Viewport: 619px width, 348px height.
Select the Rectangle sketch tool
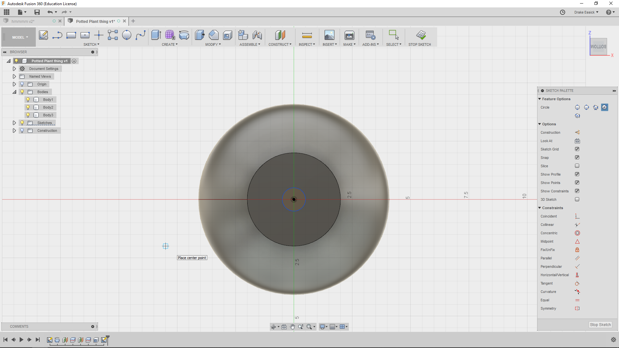coord(71,35)
